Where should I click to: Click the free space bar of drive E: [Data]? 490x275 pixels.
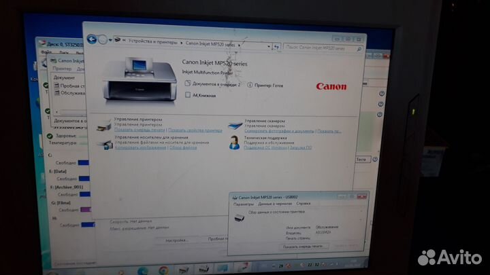(84, 179)
